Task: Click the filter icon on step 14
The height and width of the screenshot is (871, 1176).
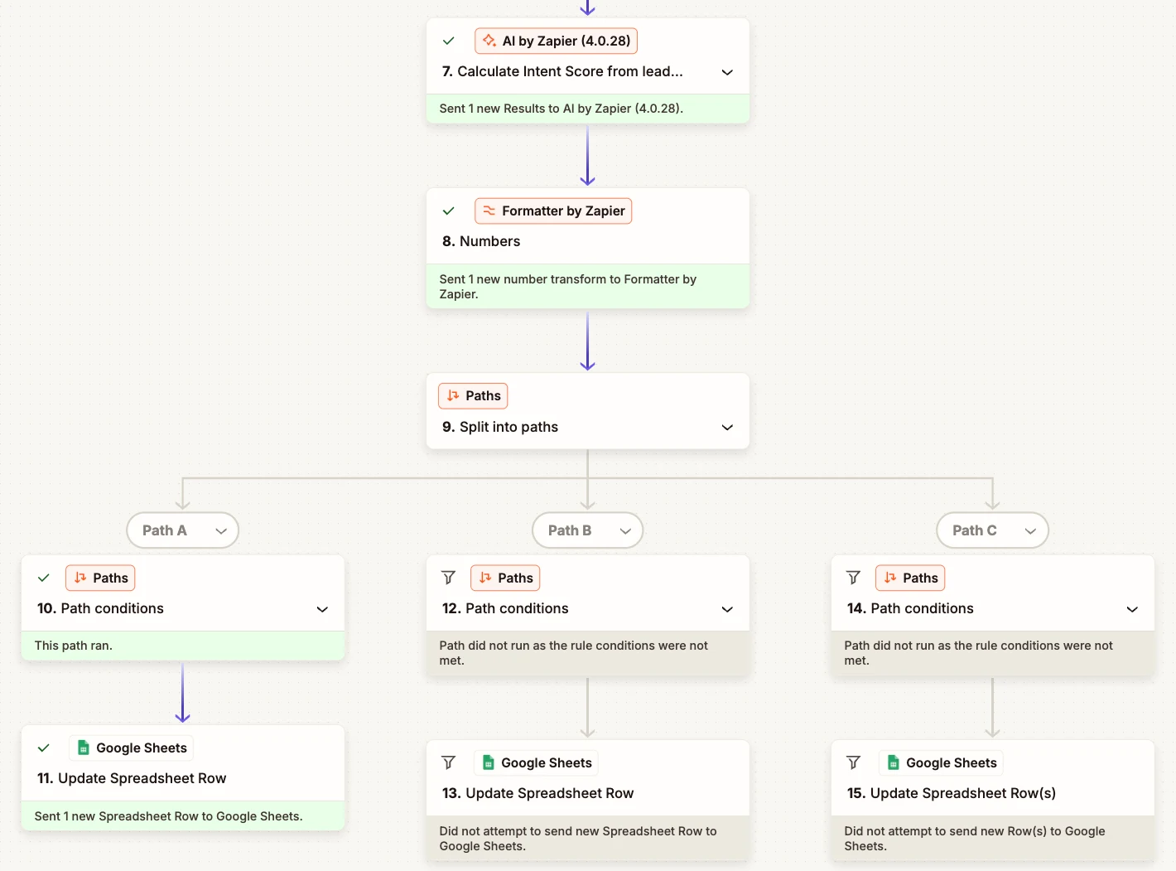Action: click(854, 578)
